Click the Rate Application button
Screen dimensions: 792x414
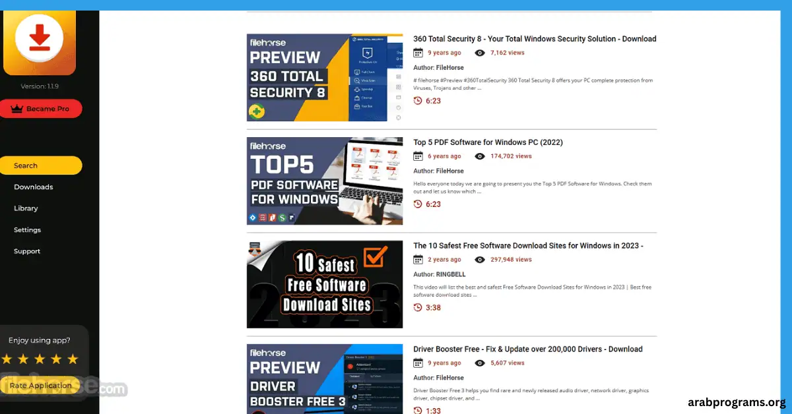tap(40, 386)
